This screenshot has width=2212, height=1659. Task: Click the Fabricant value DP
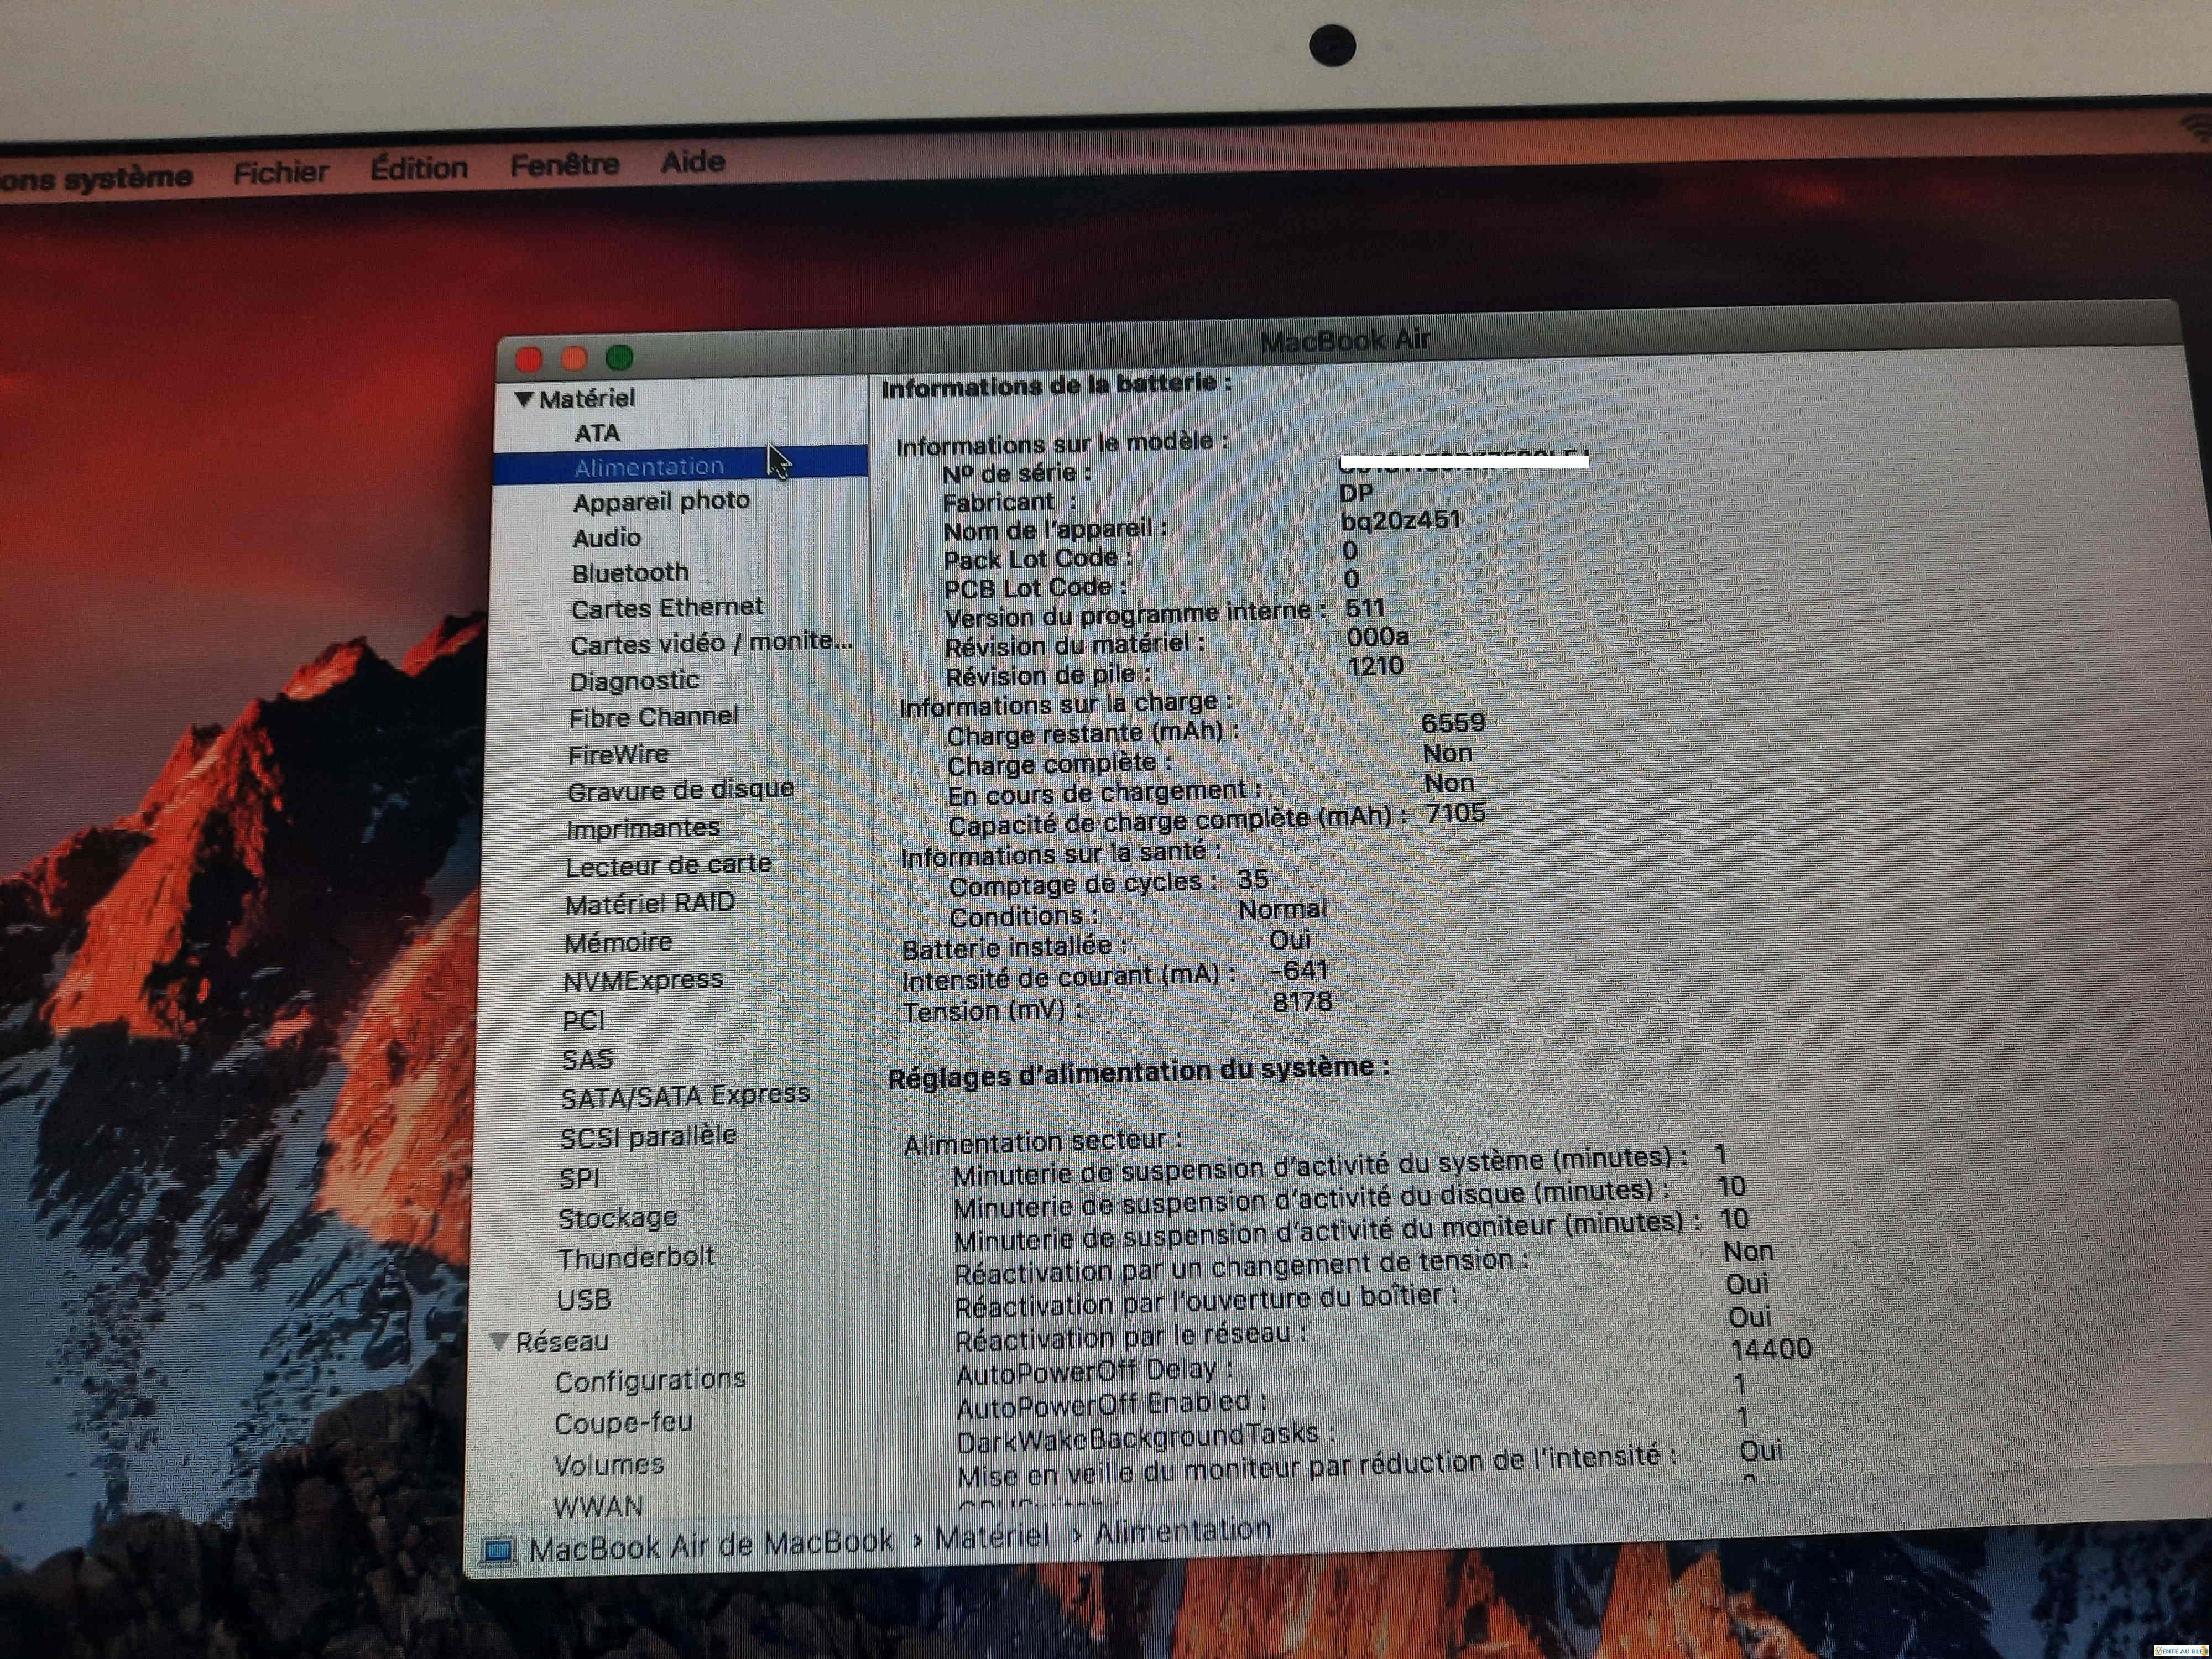1356,494
